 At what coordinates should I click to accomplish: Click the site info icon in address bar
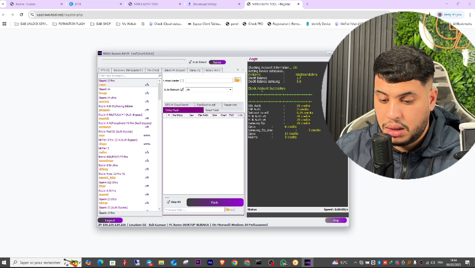pyautogui.click(x=32, y=15)
